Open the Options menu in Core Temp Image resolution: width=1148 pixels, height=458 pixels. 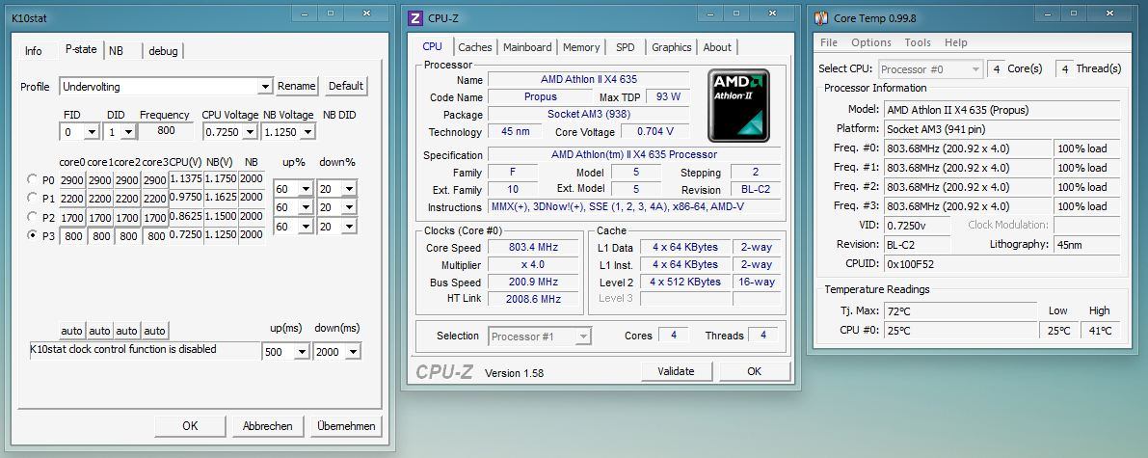[x=871, y=42]
